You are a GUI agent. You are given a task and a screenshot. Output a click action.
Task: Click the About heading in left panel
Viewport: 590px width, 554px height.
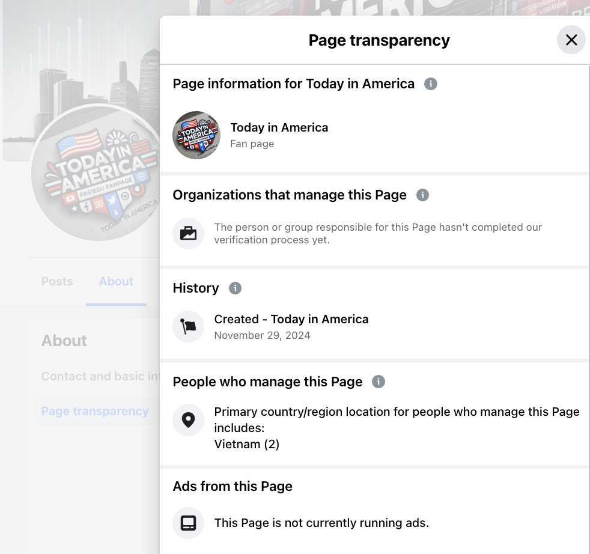click(64, 341)
